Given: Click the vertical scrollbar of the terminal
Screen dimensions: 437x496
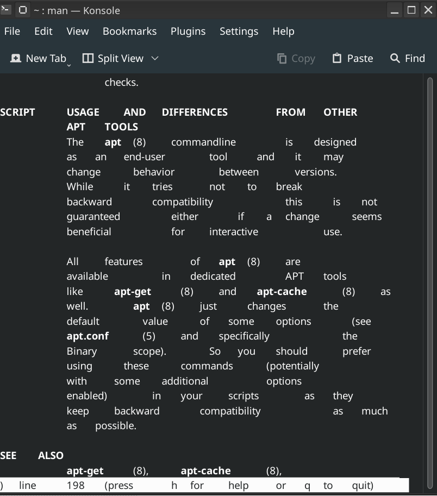Looking at the screenshot, I should tap(430, 272).
